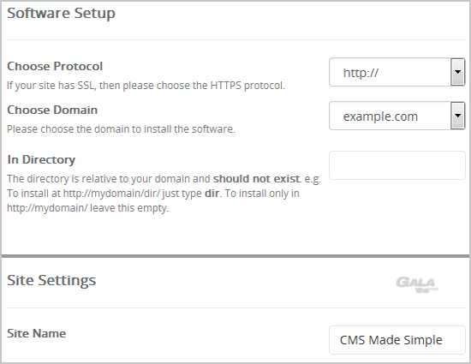Viewport: 471px width, 364px height.
Task: Click the bold 'dir' example word
Action: pos(212,193)
